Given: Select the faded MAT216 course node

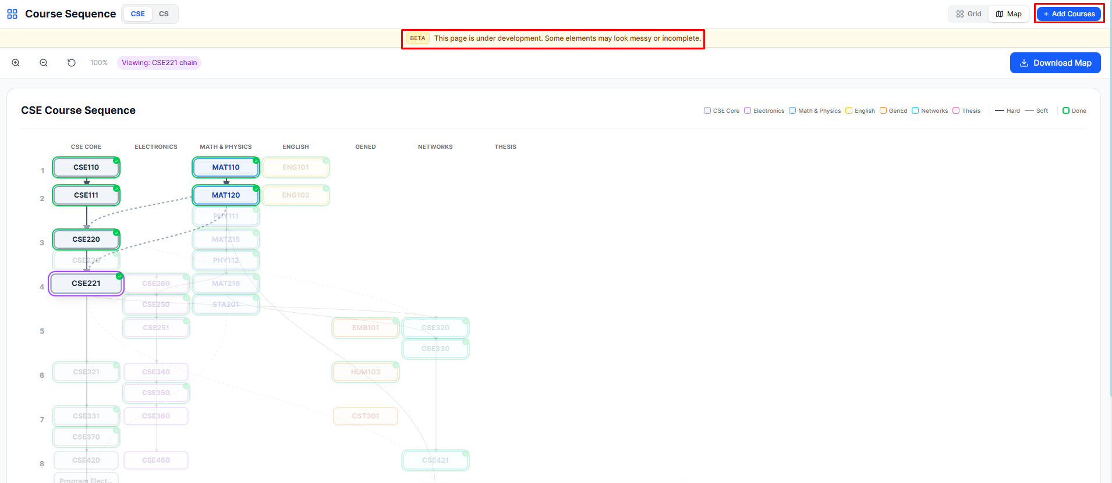Looking at the screenshot, I should tap(226, 284).
